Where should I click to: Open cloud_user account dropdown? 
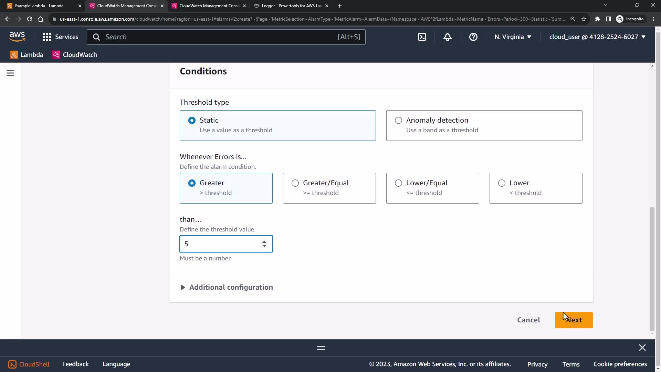pos(597,37)
